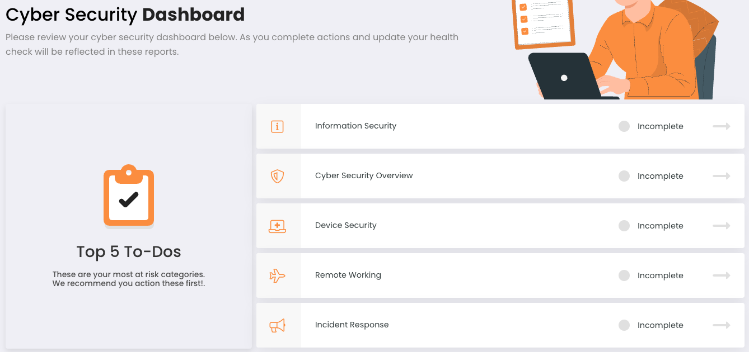Toggle the Information Security status circle

pyautogui.click(x=624, y=126)
